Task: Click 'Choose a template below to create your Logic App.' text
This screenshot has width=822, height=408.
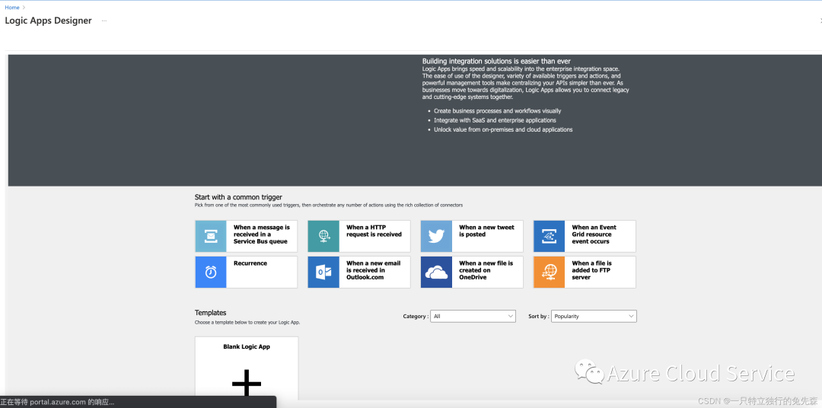Action: click(x=247, y=323)
